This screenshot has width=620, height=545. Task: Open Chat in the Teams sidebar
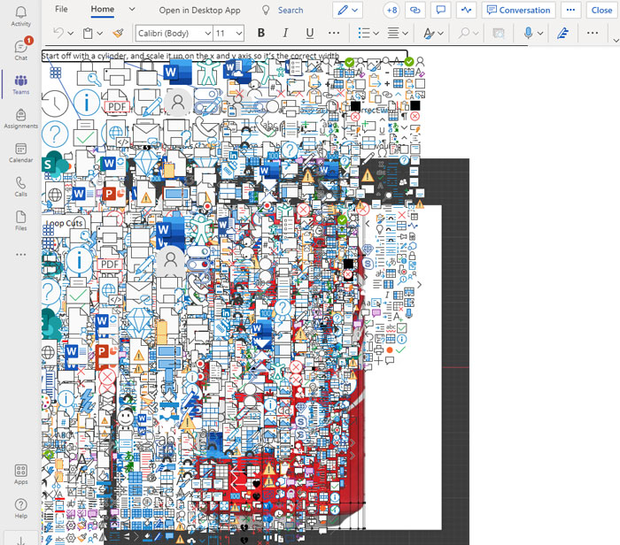[20, 49]
